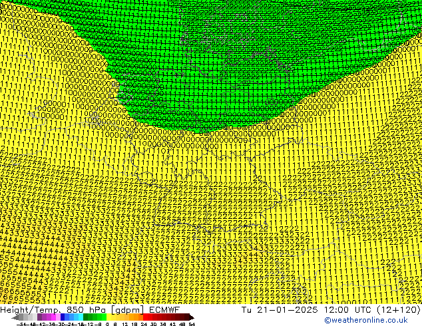Screen dimensions: 422x326
Task: Pick the orange swatch near legend value 18
Action: [136, 317]
